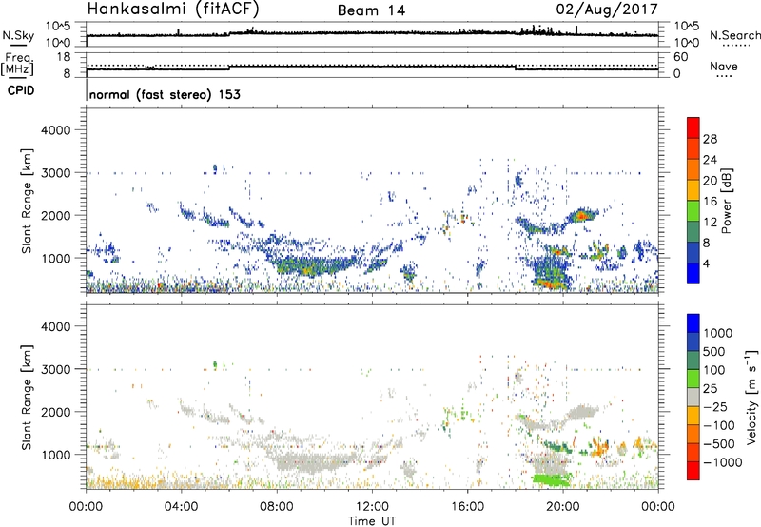Click the Freq. [MHz] axis label
761x527 pixels.
coord(18,64)
